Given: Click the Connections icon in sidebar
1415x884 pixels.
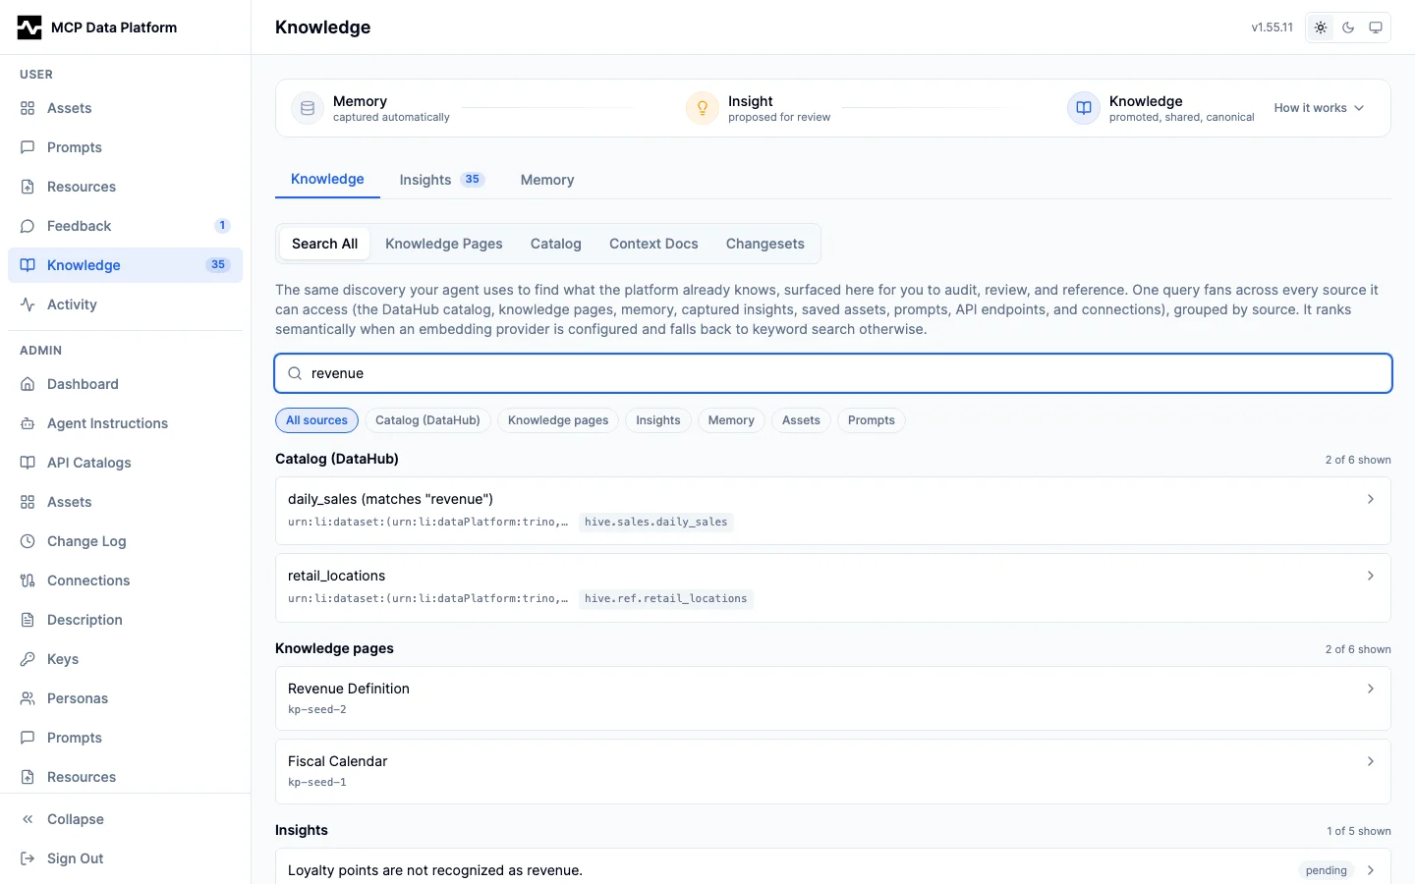Looking at the screenshot, I should tap(28, 580).
